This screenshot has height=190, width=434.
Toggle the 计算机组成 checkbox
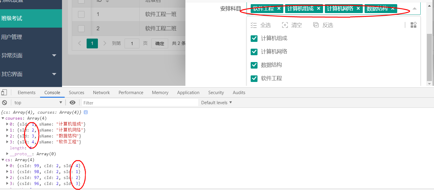coord(254,38)
